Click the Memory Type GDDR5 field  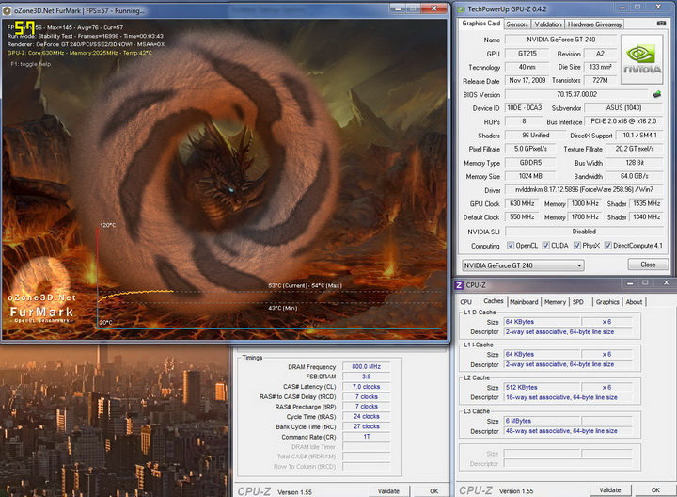click(x=530, y=163)
